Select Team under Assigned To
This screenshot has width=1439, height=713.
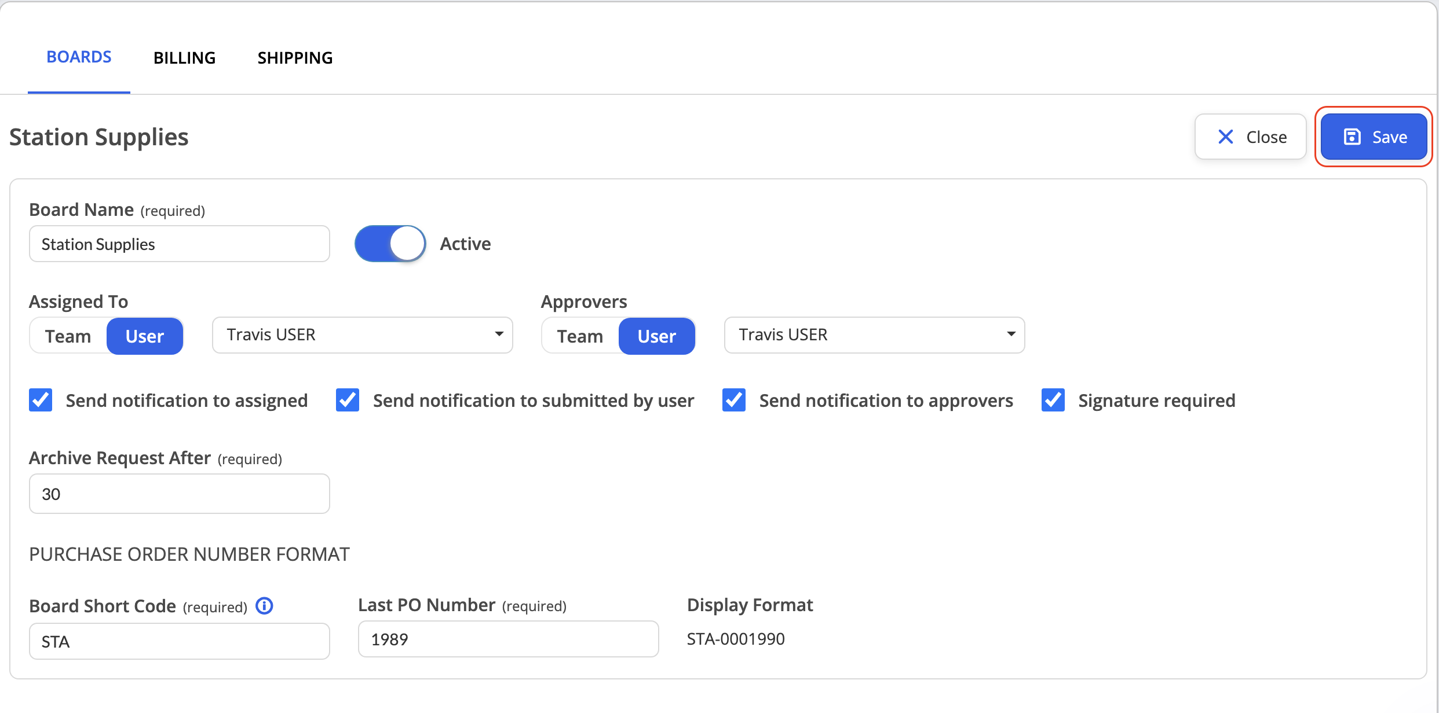pyautogui.click(x=68, y=336)
